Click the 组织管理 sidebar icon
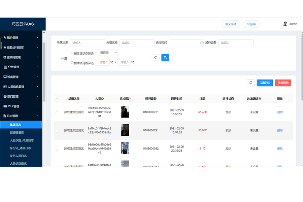 (5, 38)
